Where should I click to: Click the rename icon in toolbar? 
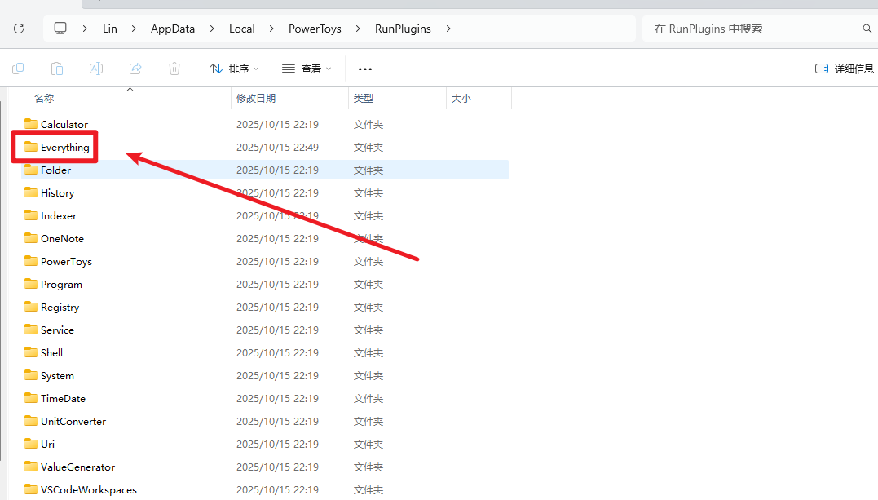96,69
